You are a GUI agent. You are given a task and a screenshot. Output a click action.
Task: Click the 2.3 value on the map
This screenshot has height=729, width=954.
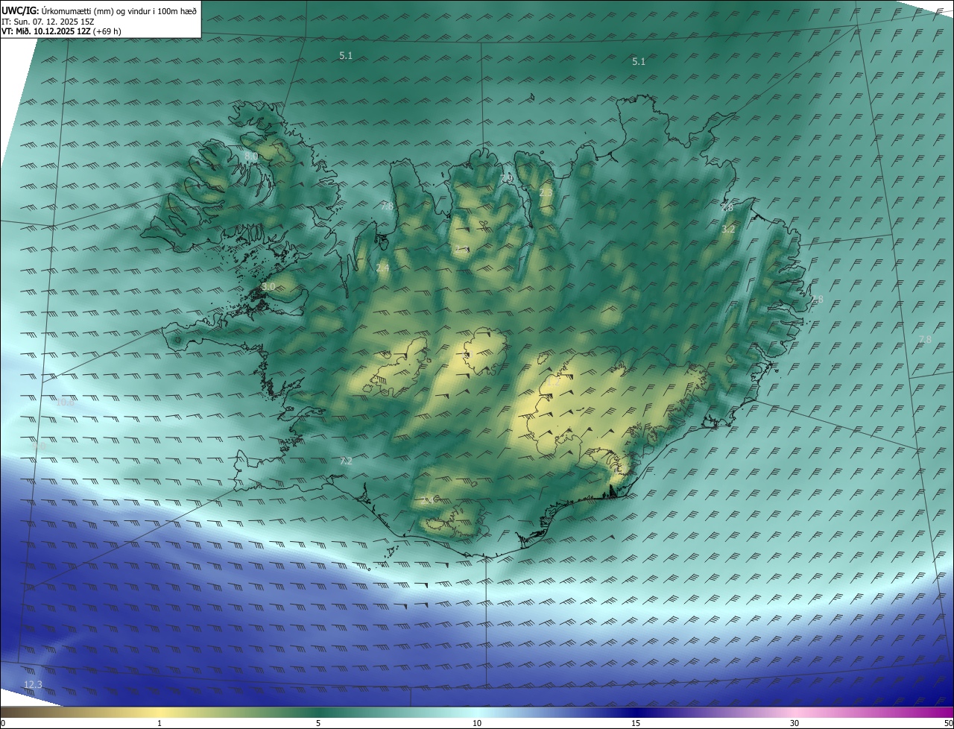[546, 193]
